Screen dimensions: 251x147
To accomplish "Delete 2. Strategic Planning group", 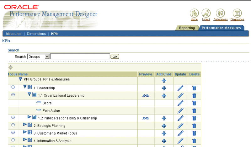I will [194, 126].
